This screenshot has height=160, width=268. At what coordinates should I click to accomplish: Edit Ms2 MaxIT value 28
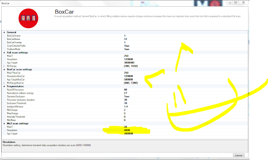pos(126,127)
